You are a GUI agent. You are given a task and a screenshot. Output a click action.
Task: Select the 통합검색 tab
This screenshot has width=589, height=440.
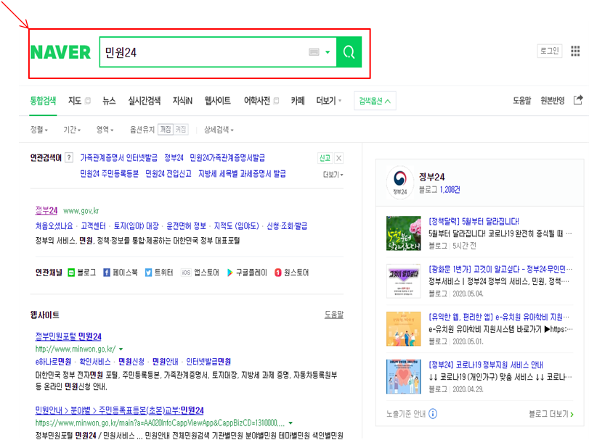(x=43, y=101)
